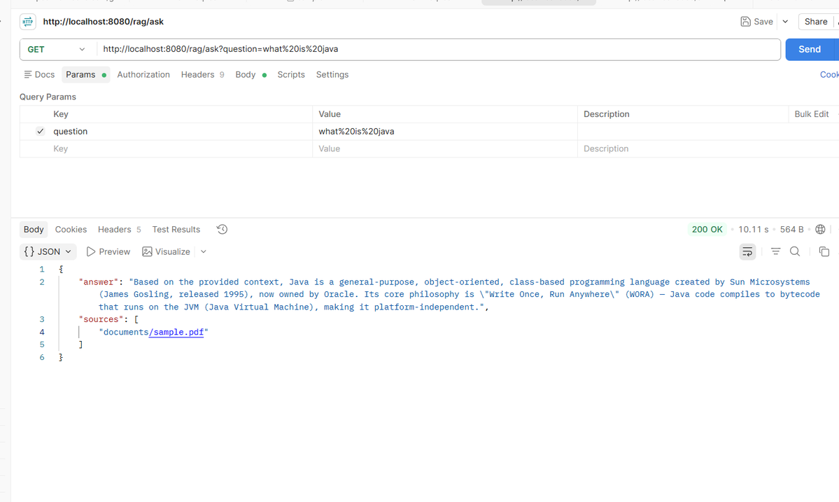
Task: Expand the Visualize options chevron
Action: [204, 251]
